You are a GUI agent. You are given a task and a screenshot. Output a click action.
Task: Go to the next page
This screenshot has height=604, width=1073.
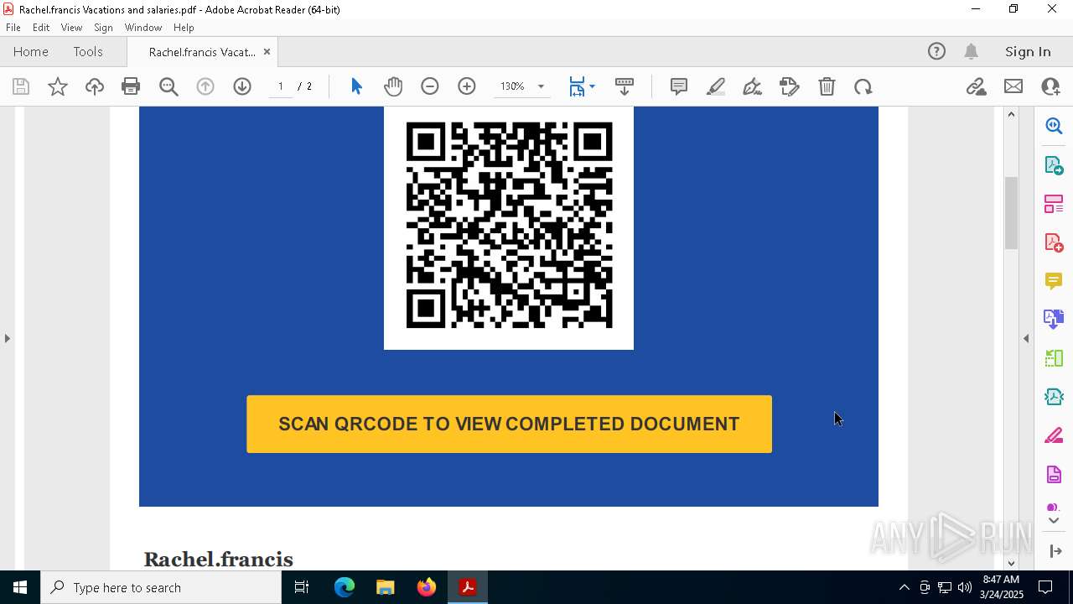pyautogui.click(x=242, y=86)
